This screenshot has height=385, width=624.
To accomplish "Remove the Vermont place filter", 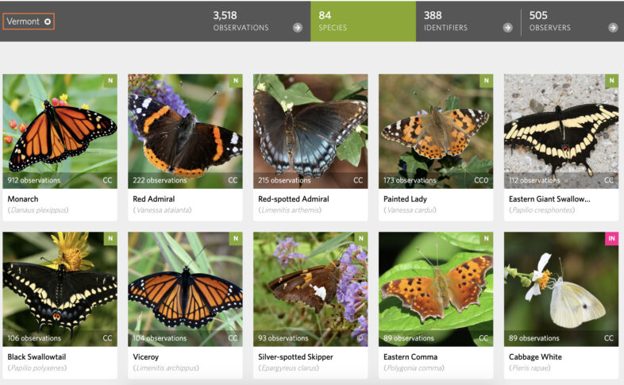I will click(48, 21).
